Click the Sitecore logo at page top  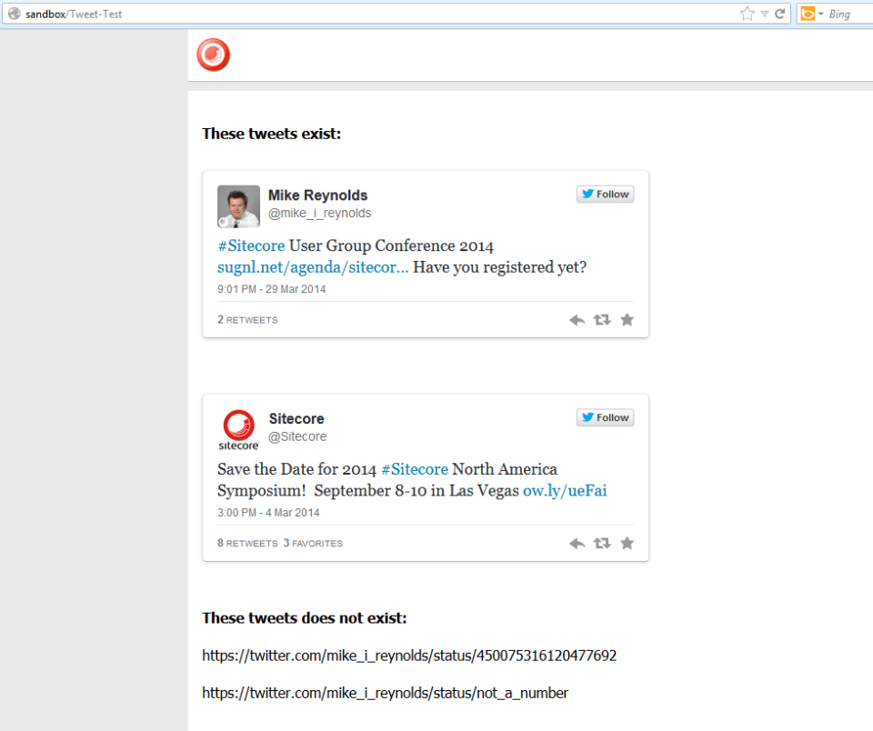212,55
